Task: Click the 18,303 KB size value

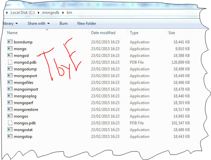Action: pyautogui.click(x=181, y=103)
